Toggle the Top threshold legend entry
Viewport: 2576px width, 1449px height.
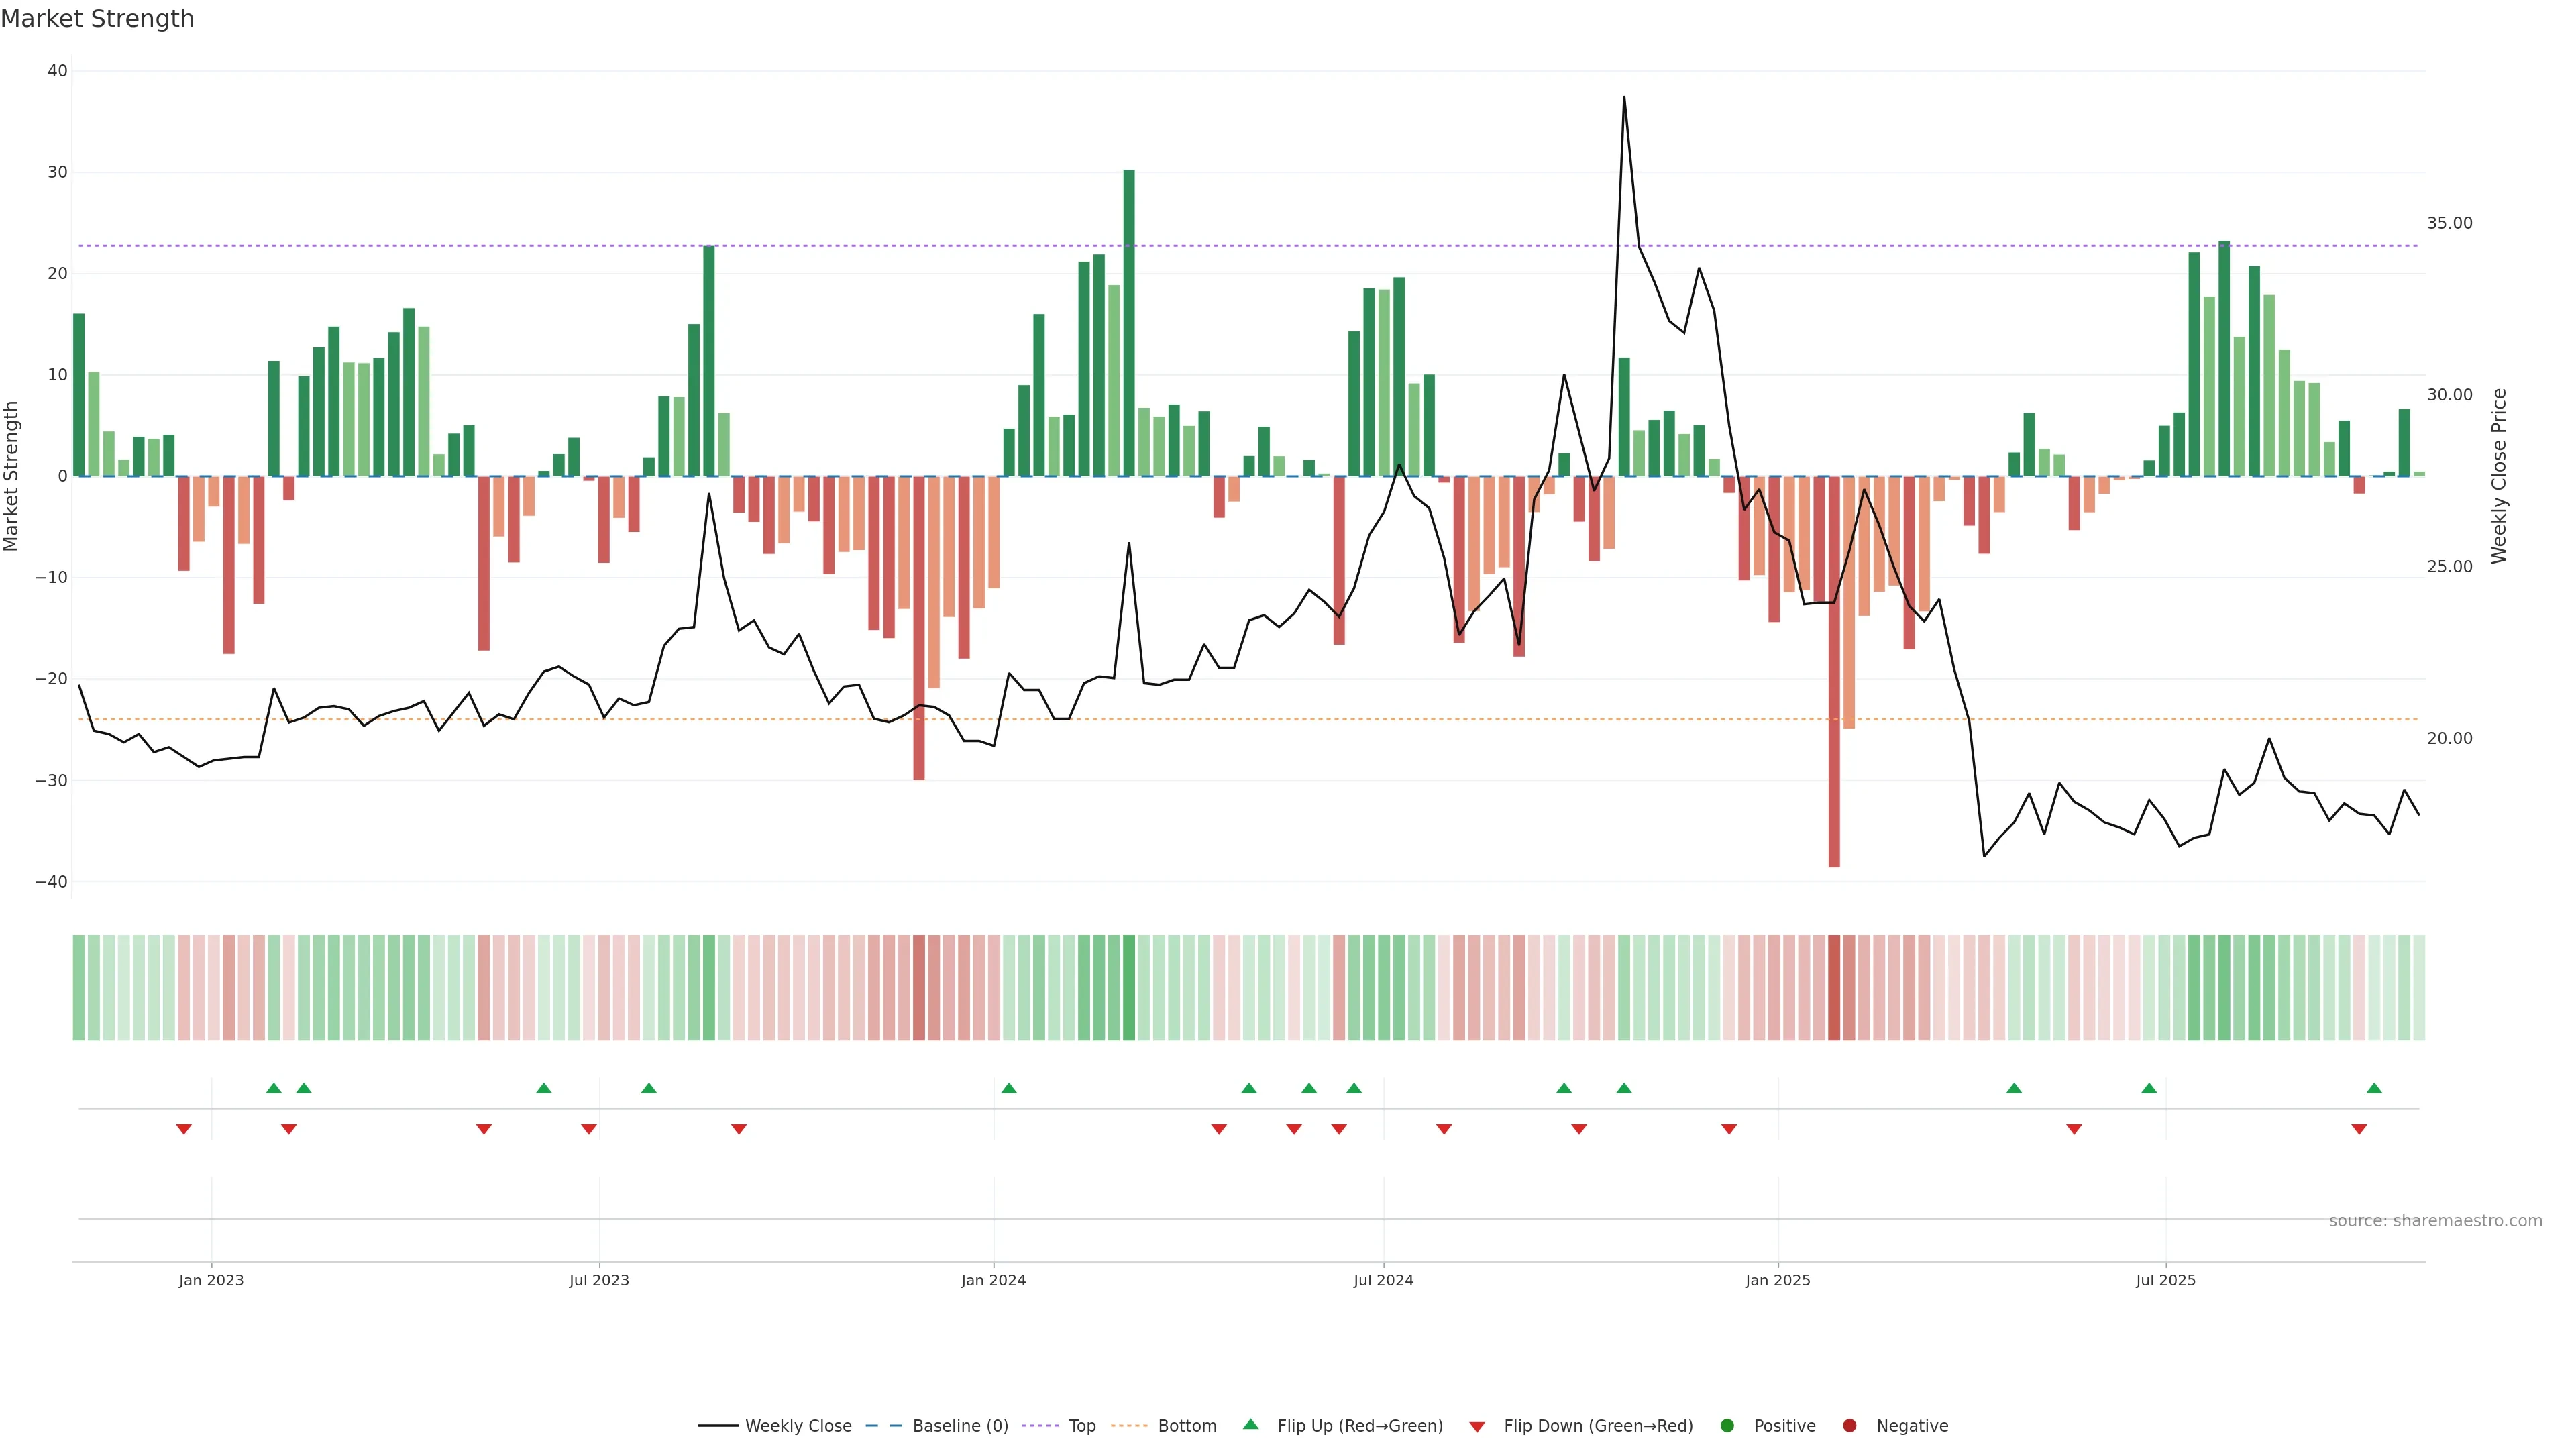tap(1058, 1426)
